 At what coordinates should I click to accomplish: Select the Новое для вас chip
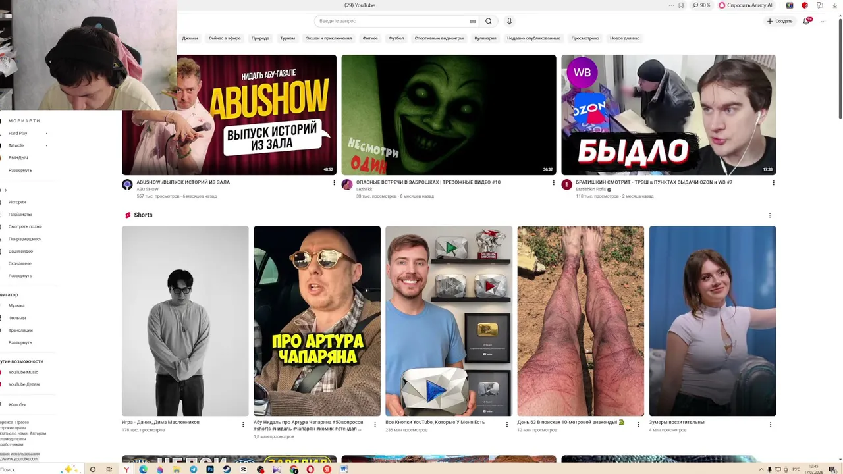point(624,38)
